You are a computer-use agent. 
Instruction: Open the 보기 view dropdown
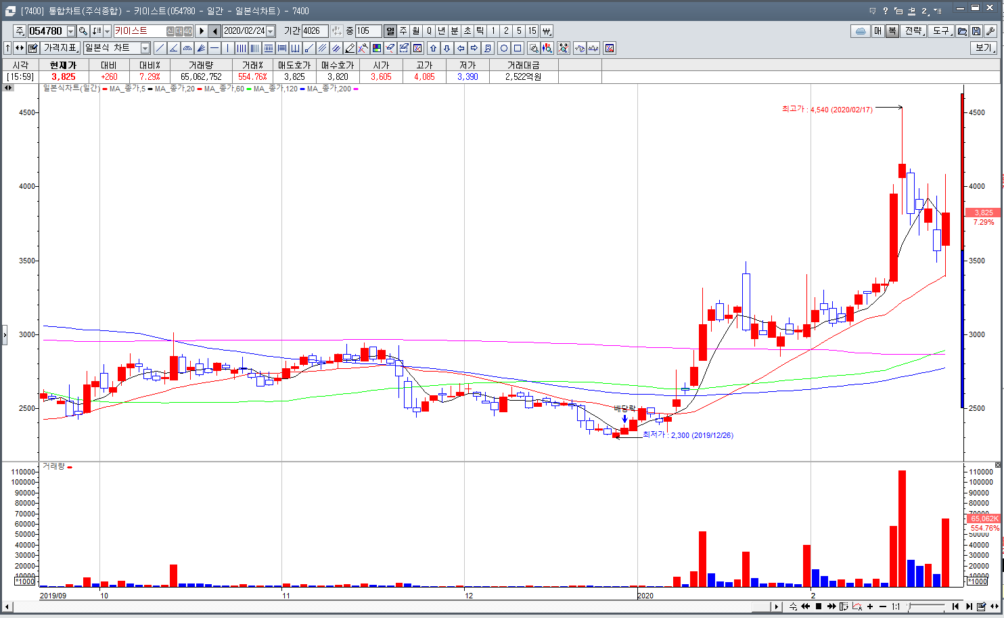[x=984, y=48]
